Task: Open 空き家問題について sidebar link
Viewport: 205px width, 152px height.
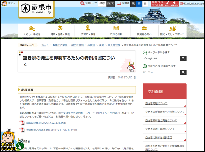Action: 156,104
